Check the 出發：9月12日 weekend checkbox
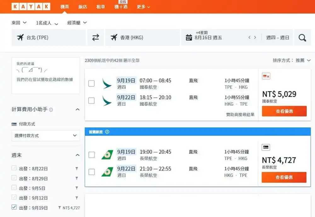 [14, 197]
